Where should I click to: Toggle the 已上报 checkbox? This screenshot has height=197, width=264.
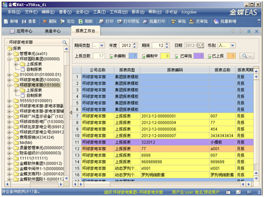click(x=210, y=57)
